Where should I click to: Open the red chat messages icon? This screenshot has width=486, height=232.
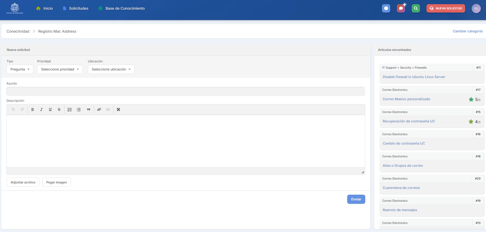tap(401, 8)
